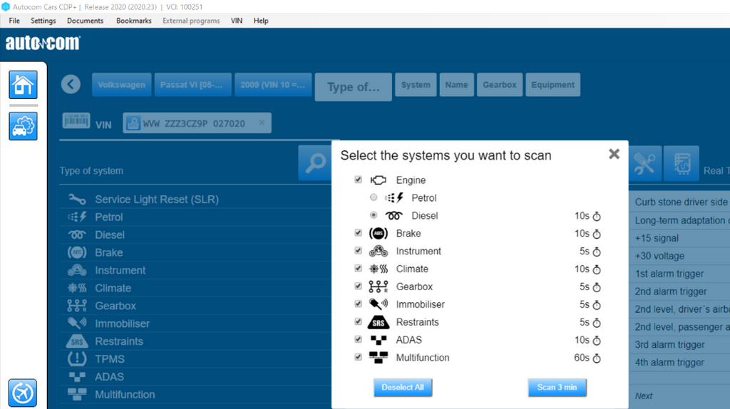The image size is (730, 409).
Task: Open the Gearbox selection breadcrumb
Action: pyautogui.click(x=499, y=85)
